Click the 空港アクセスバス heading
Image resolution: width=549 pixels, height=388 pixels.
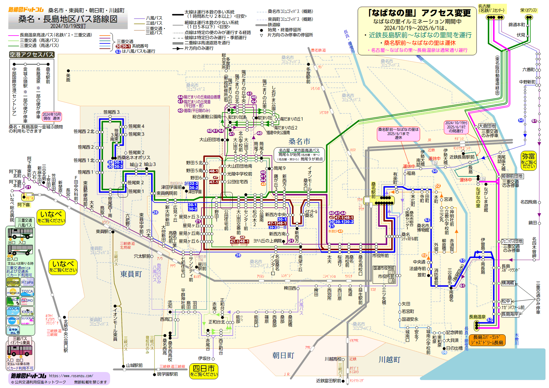coord(32,55)
